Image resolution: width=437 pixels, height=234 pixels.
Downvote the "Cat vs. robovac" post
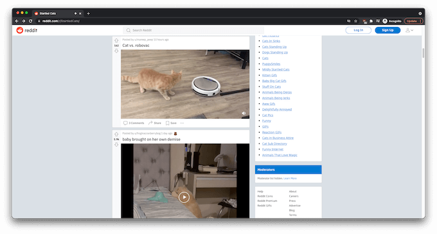point(116,51)
